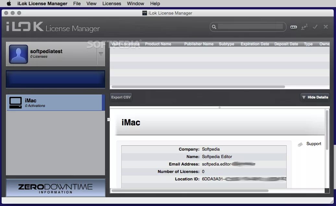336x206 pixels.
Task: Click the Number of Licenses value 0
Action: [x=203, y=172]
